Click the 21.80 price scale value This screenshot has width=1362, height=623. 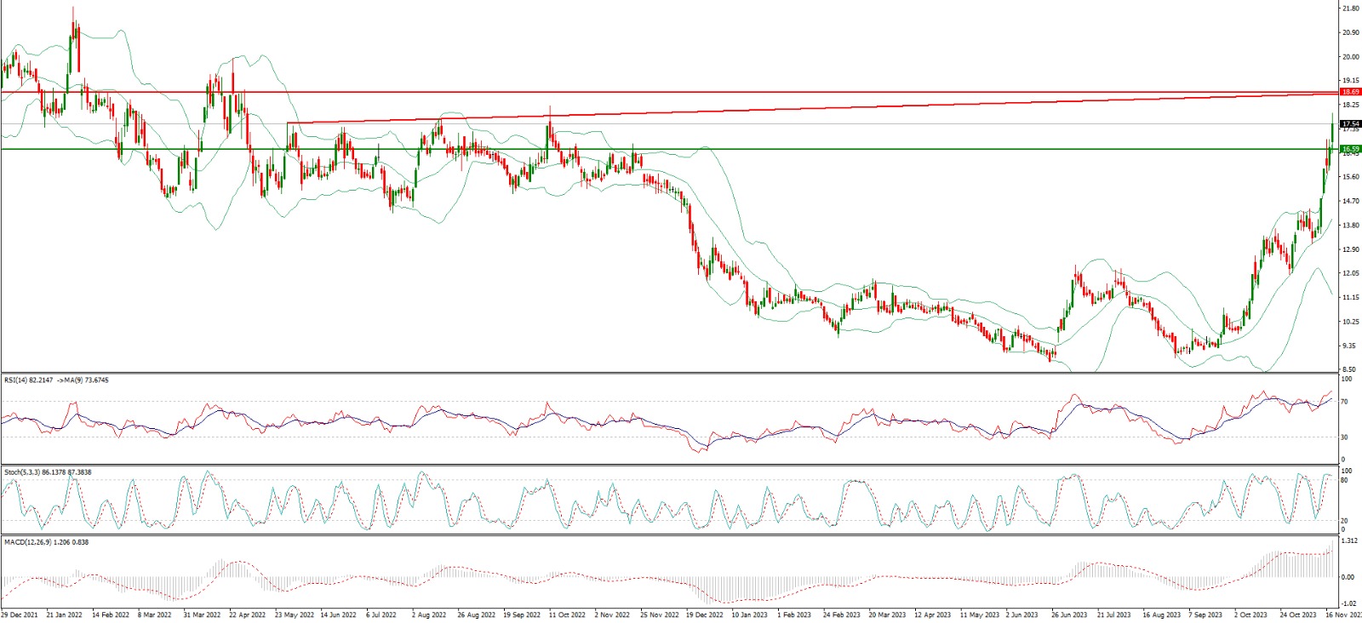pyautogui.click(x=1350, y=9)
